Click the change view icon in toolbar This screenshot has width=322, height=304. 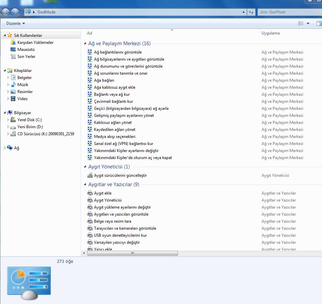301,23
